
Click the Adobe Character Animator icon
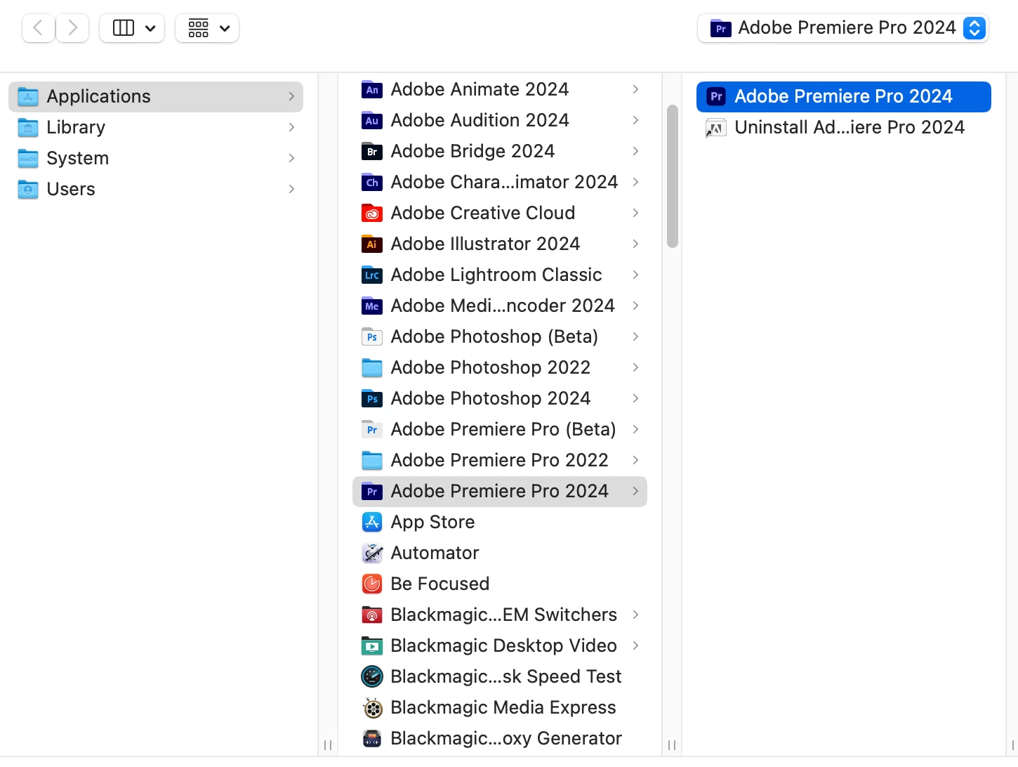[x=371, y=182]
